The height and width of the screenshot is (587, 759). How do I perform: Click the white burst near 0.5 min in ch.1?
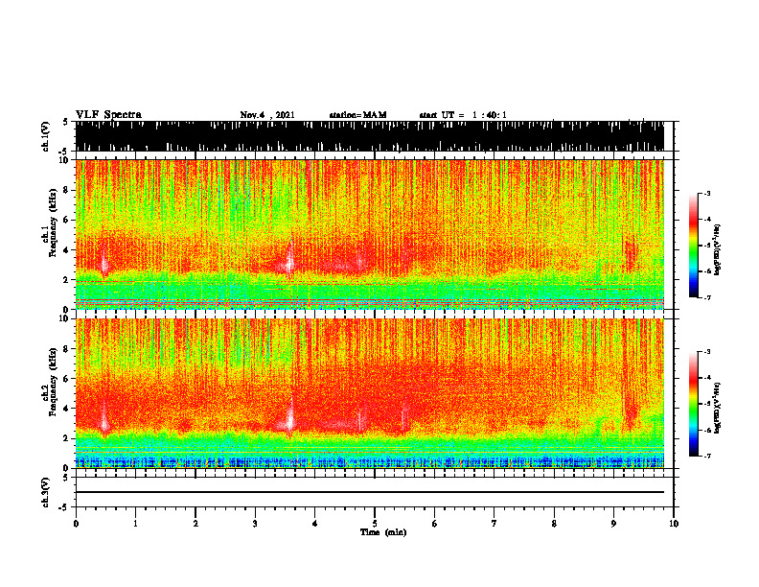point(104,264)
